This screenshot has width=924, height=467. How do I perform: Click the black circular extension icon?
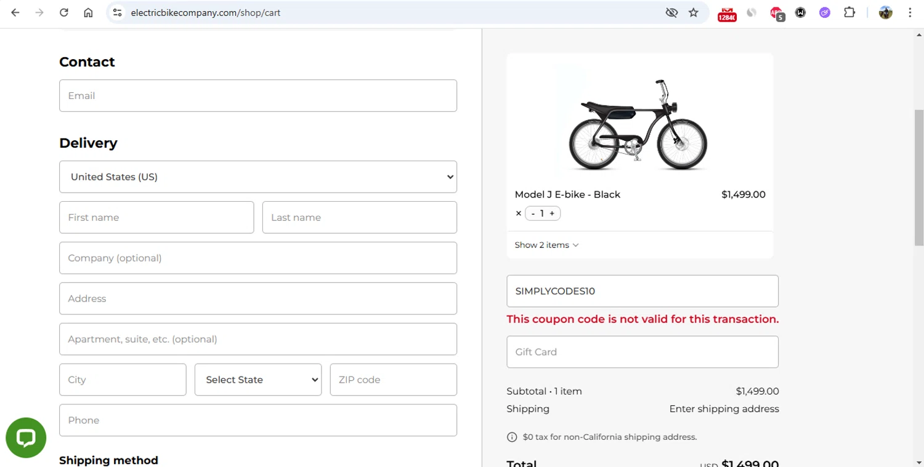800,12
